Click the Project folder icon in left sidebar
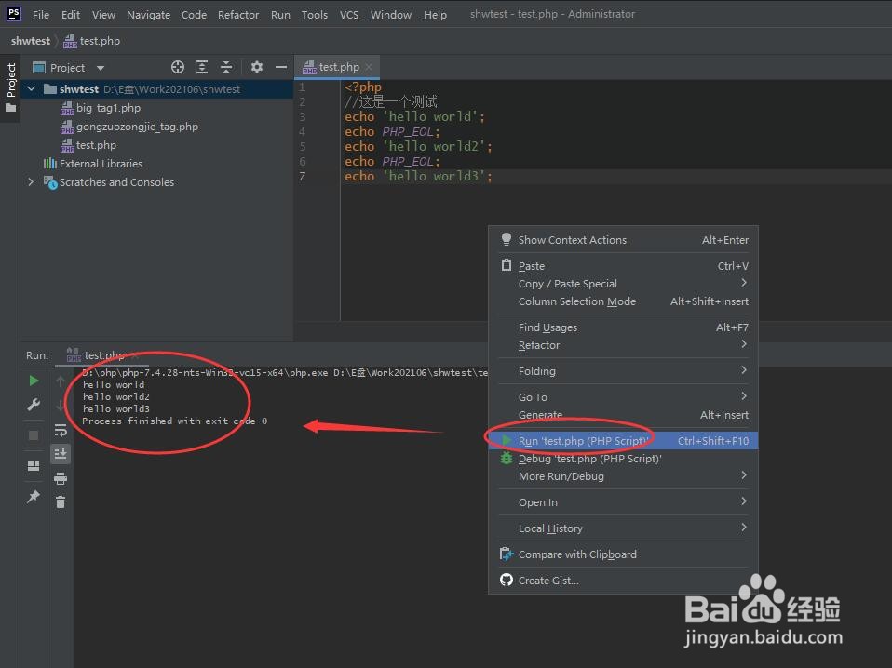The height and width of the screenshot is (668, 892). tap(11, 107)
